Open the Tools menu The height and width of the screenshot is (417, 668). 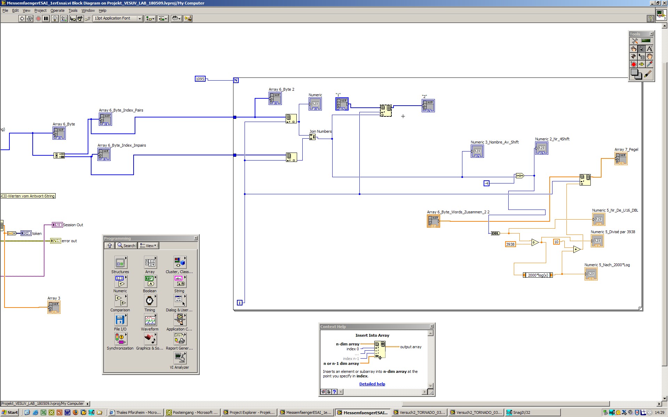click(73, 10)
